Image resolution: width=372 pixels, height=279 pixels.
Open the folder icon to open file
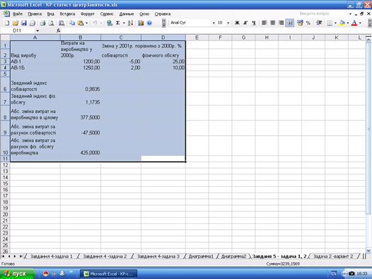click(x=15, y=23)
